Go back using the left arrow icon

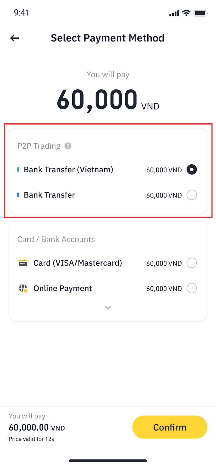pyautogui.click(x=15, y=38)
